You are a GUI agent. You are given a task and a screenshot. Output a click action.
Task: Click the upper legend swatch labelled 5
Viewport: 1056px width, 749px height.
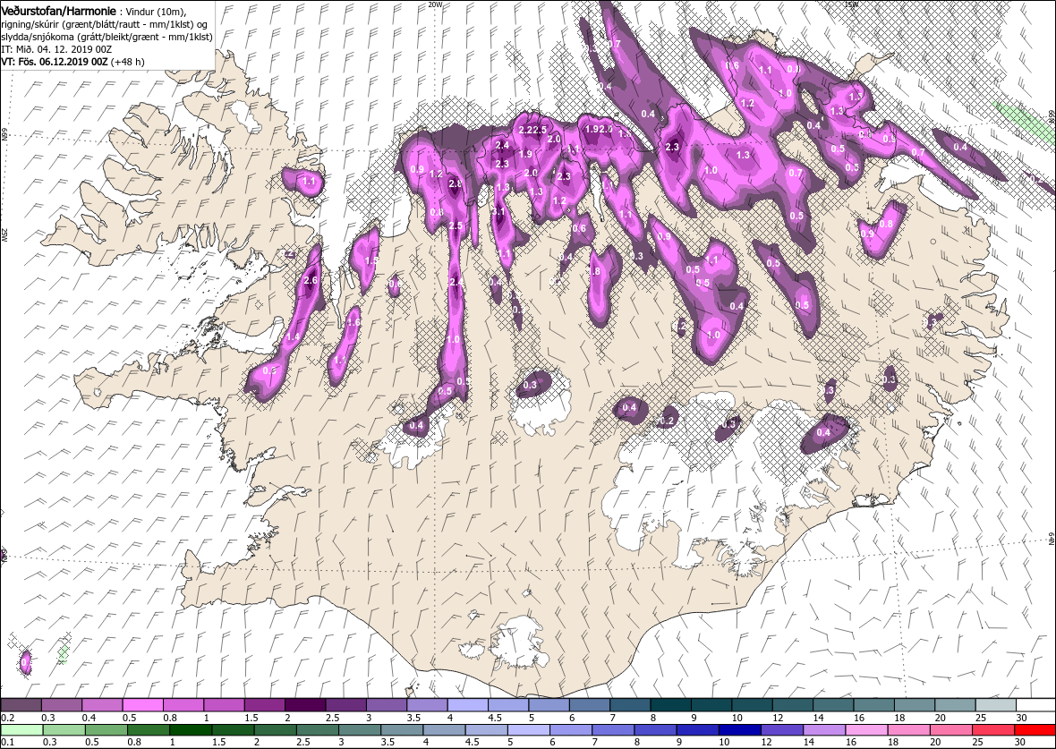point(549,704)
